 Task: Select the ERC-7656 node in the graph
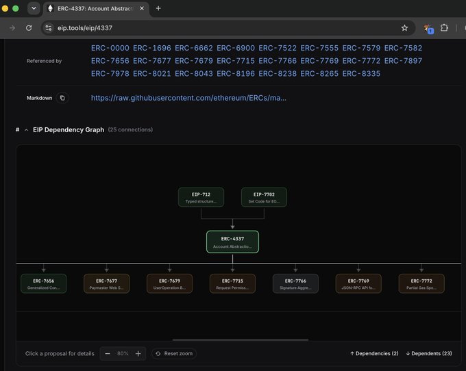43,284
